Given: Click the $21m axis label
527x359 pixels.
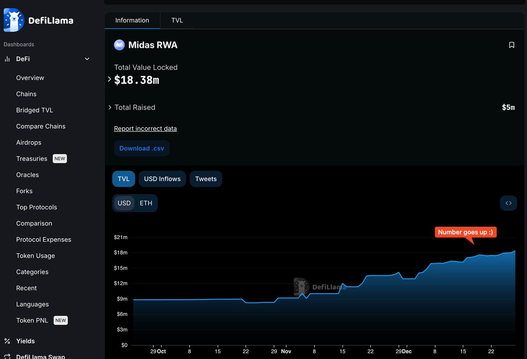Looking at the screenshot, I should click(120, 237).
